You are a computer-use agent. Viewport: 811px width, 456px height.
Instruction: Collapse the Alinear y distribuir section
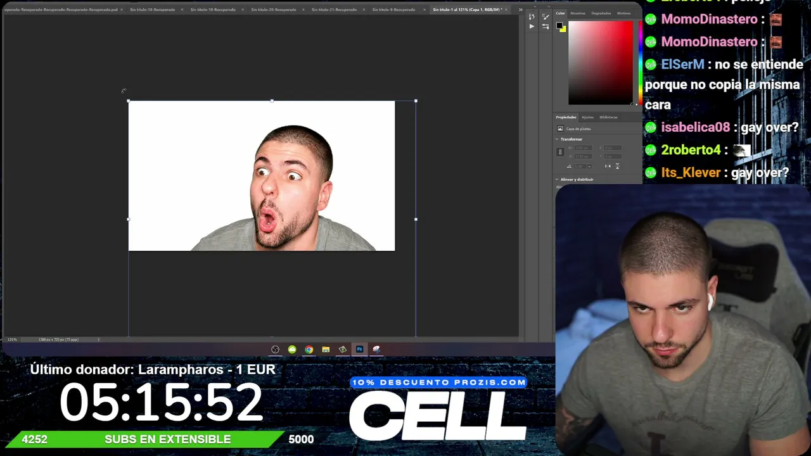coord(557,180)
